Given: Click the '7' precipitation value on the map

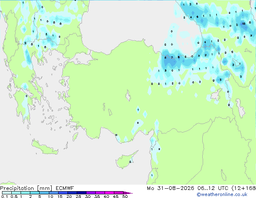Looking at the screenshot, I should [x=172, y=57].
